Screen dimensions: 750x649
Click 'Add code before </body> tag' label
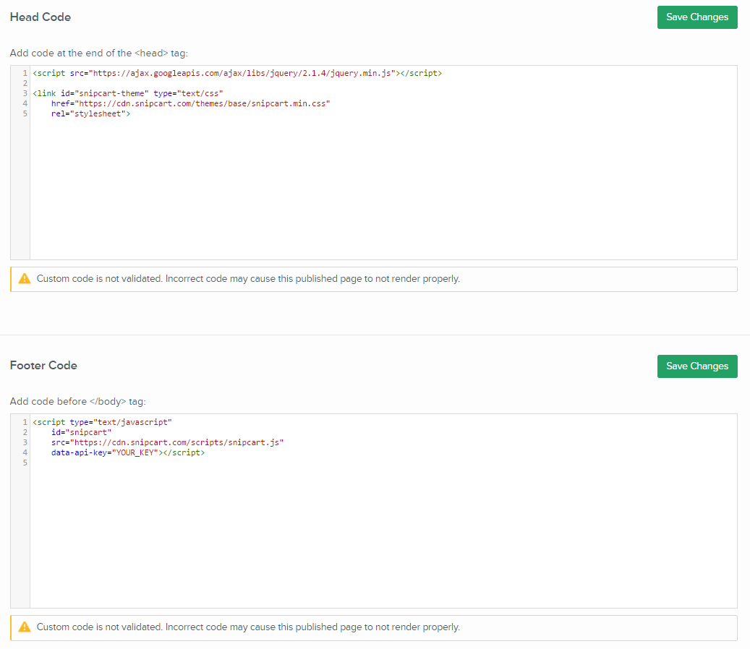coord(78,401)
